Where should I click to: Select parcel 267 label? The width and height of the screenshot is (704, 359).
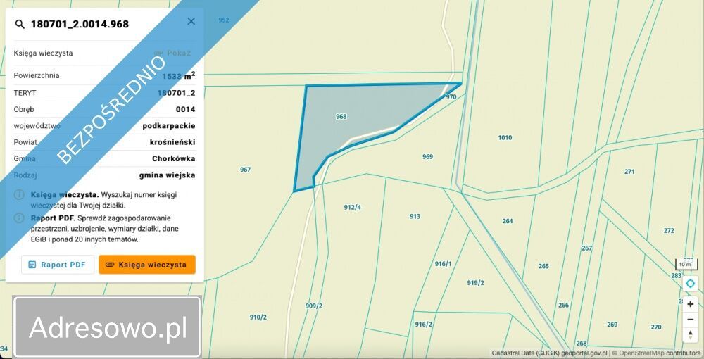[587, 248]
